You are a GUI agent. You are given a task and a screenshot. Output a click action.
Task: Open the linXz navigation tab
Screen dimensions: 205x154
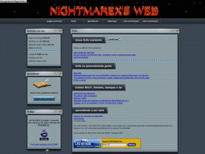[x=74, y=21]
